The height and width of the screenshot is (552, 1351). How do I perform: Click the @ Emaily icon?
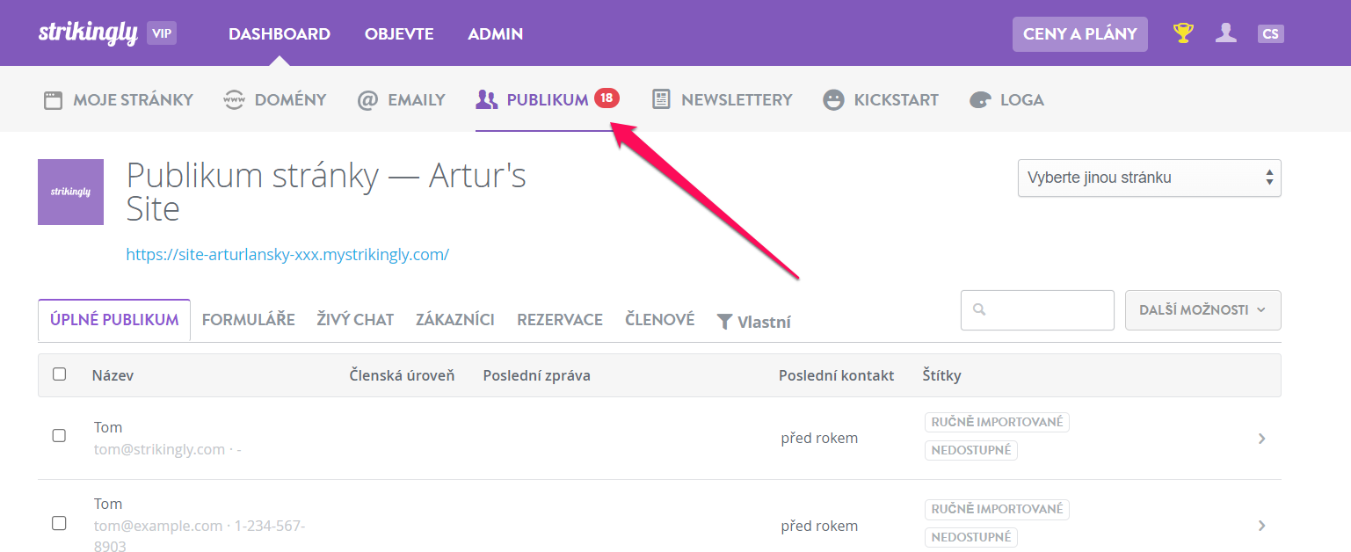(367, 100)
